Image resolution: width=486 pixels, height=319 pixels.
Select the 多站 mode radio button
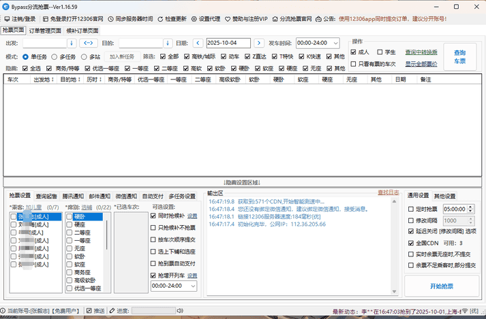coord(84,57)
